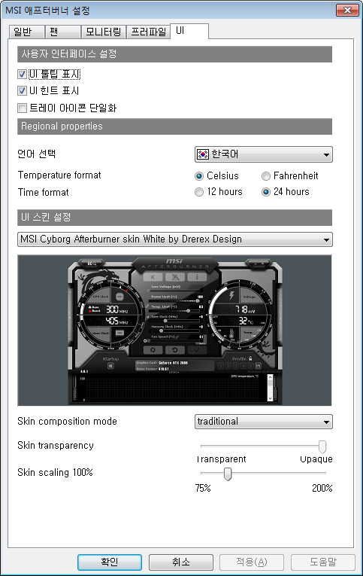Select Fahrenheit temperature format

coord(265,176)
